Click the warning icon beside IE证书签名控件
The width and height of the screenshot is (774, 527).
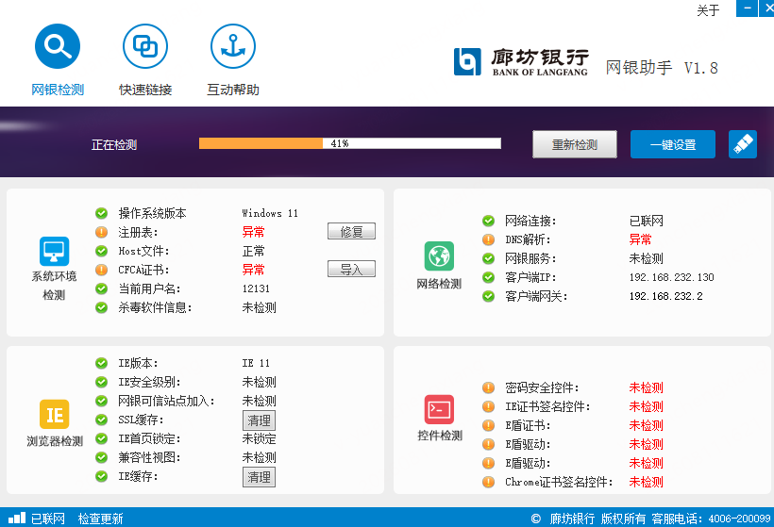click(x=488, y=406)
